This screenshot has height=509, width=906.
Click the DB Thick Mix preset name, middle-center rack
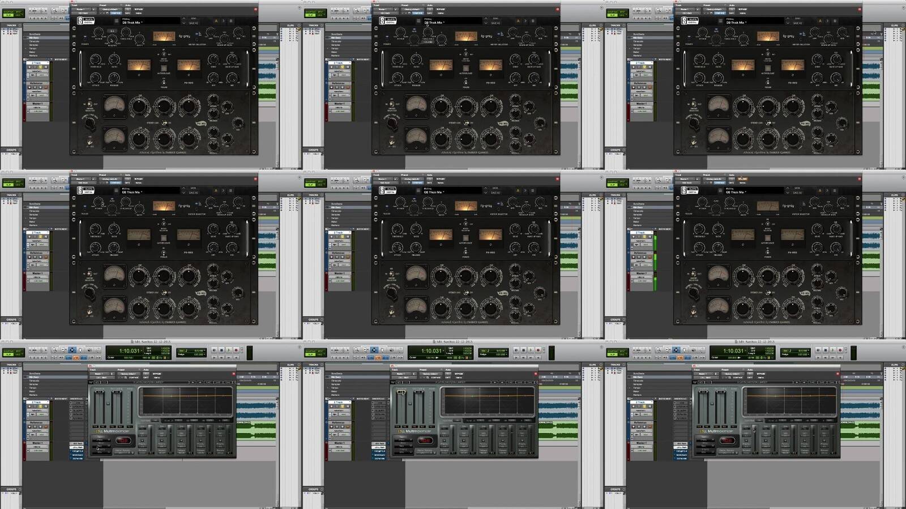[434, 192]
